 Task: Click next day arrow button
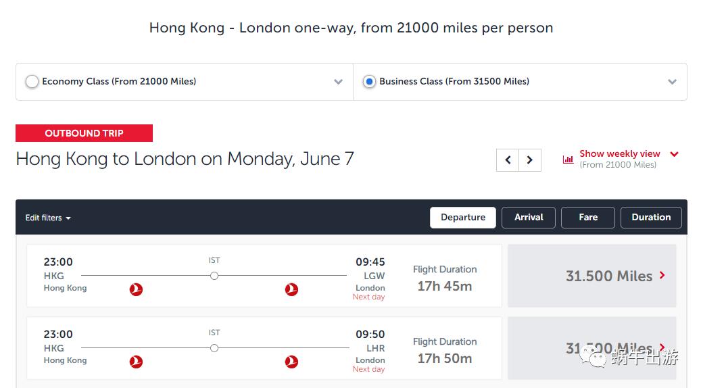pos(530,160)
